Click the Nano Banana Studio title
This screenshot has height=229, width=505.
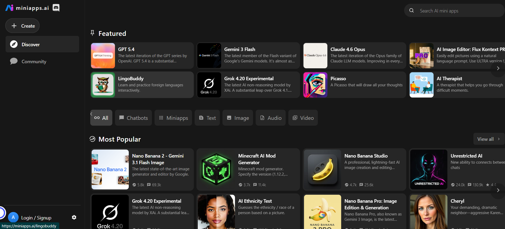click(366, 156)
